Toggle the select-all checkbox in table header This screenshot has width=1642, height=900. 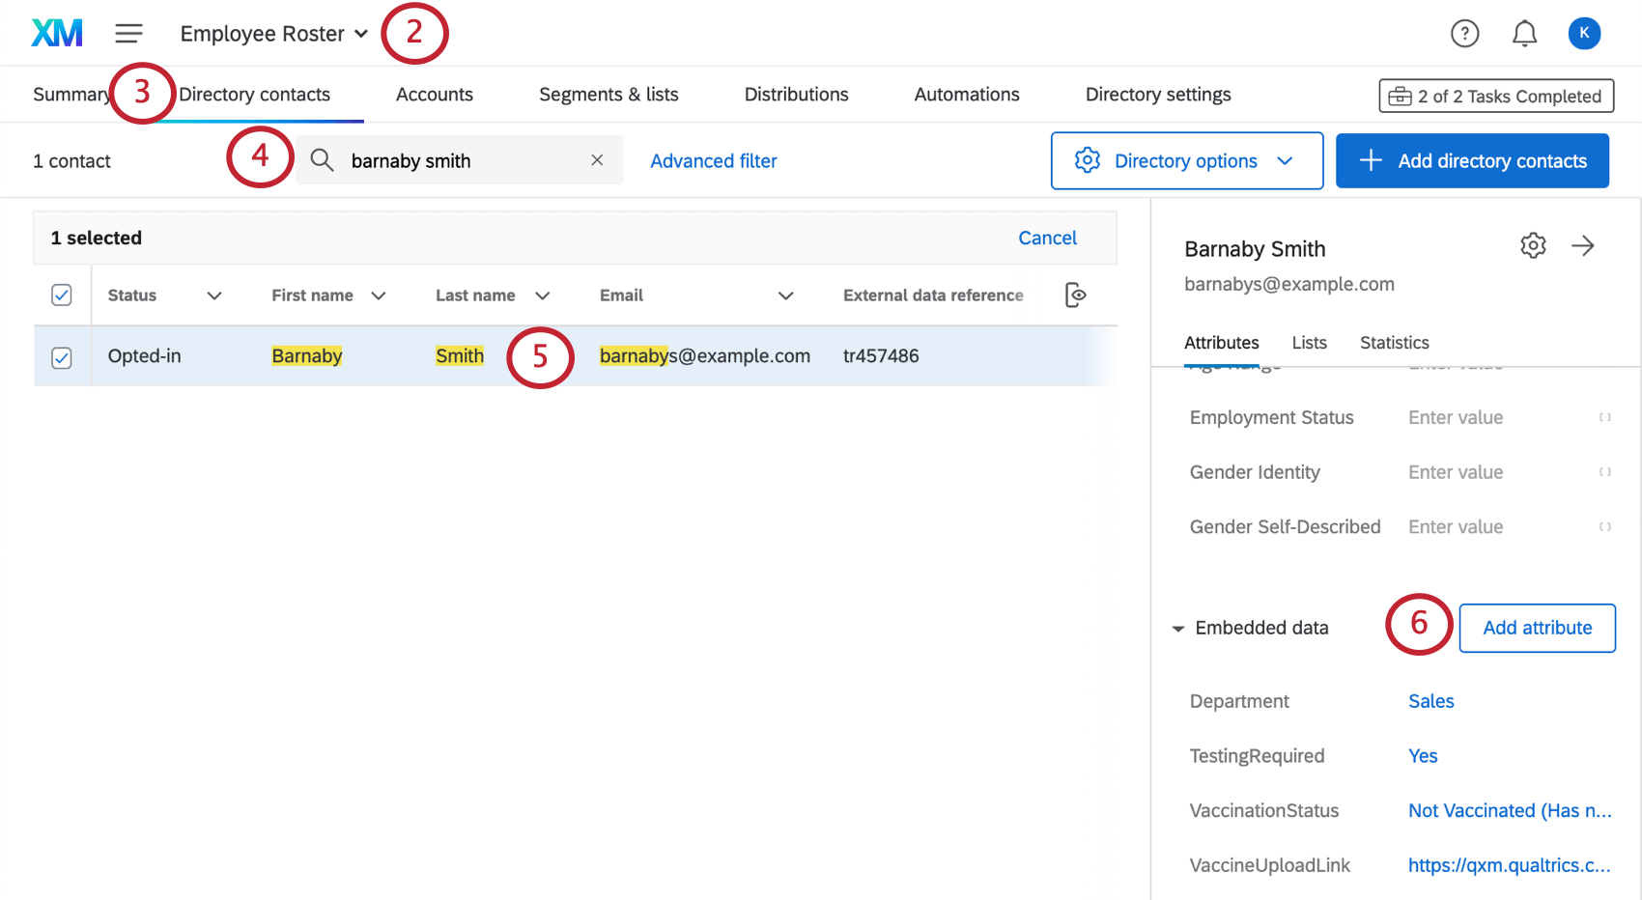61,295
